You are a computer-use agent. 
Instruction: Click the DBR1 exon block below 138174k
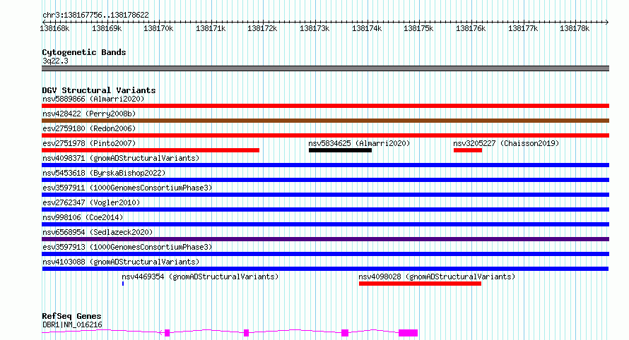(345, 333)
